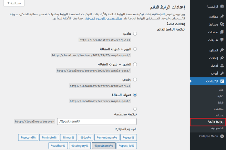Click the 2025/05/07/sample-post example URL

point(91,55)
